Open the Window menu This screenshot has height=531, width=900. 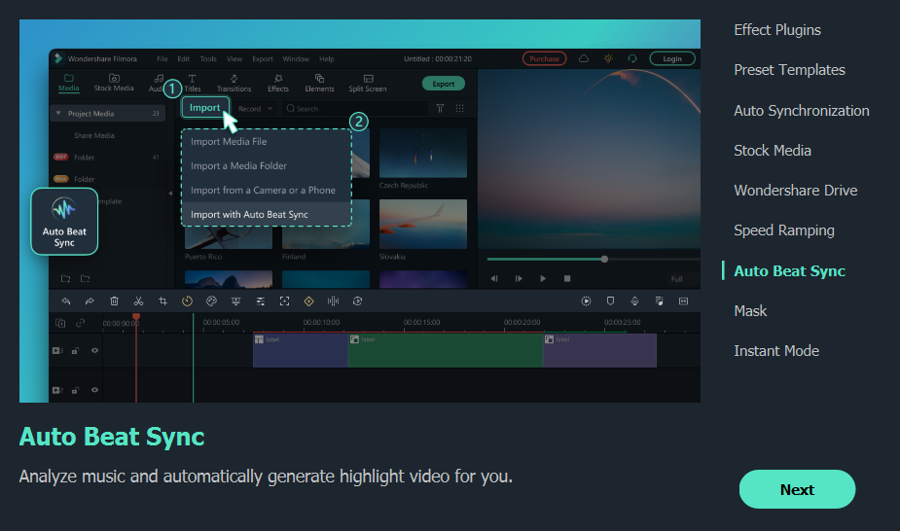point(296,58)
